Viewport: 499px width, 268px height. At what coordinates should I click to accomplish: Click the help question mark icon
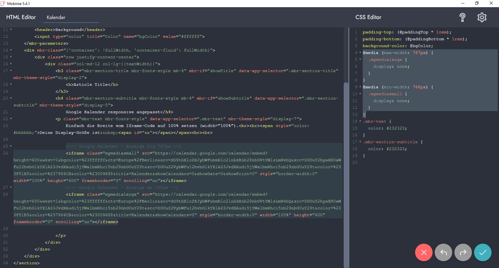tap(463, 17)
